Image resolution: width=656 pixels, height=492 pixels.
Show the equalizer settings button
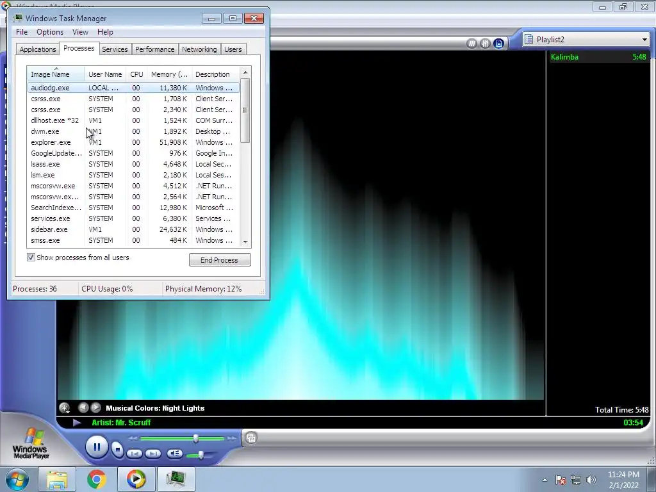pyautogui.click(x=485, y=43)
